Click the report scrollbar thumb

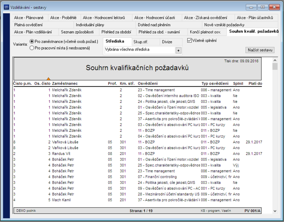275,66
